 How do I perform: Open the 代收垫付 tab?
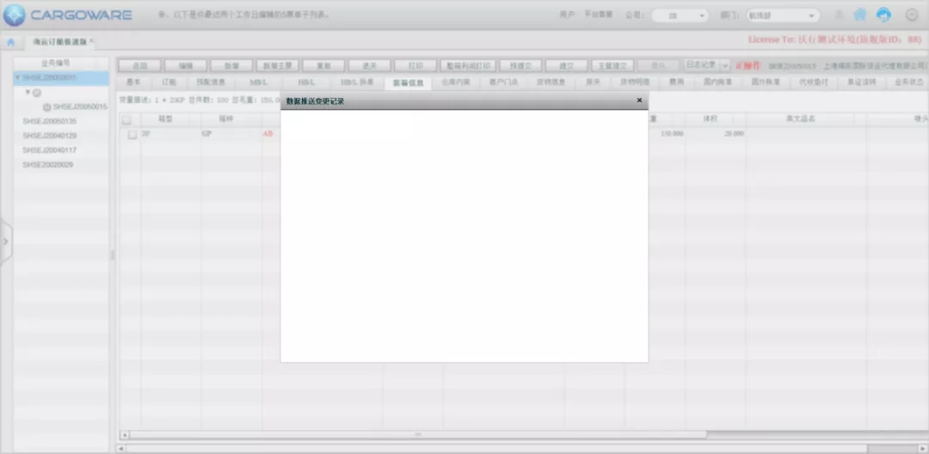coord(814,83)
